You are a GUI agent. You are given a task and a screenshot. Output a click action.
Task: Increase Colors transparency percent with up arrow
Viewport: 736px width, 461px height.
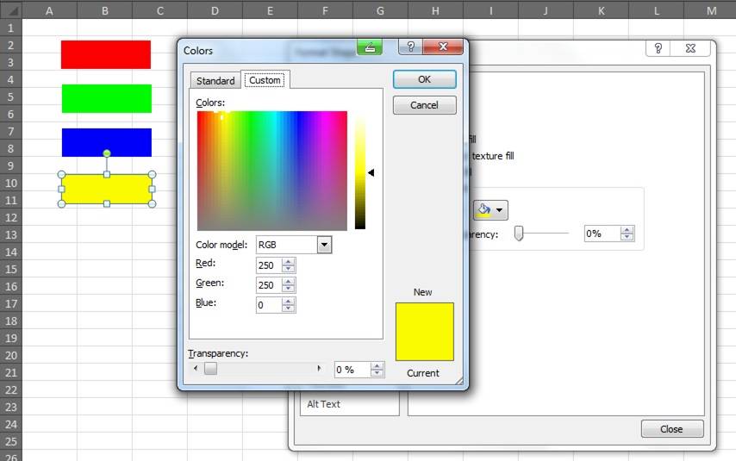(x=377, y=366)
